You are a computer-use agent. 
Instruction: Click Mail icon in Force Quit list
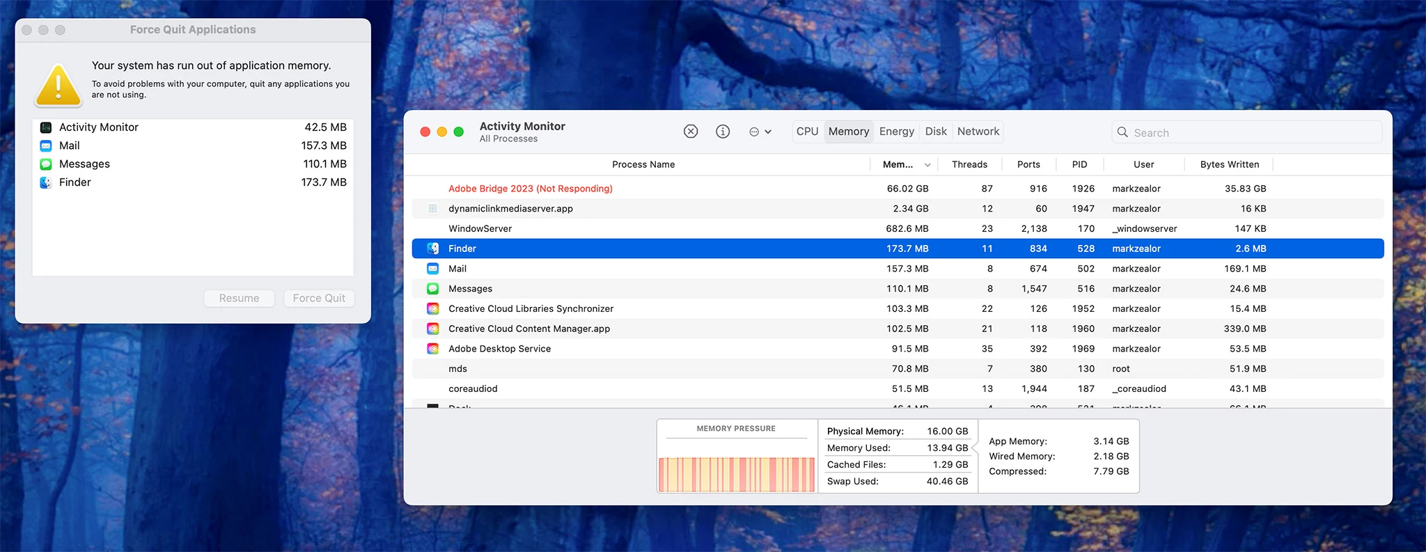[46, 146]
